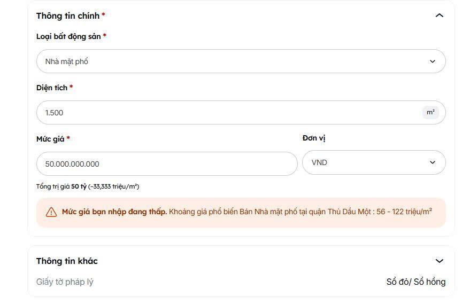Click the warning triangle icon
Screen dimensions: 462x304
(51, 212)
